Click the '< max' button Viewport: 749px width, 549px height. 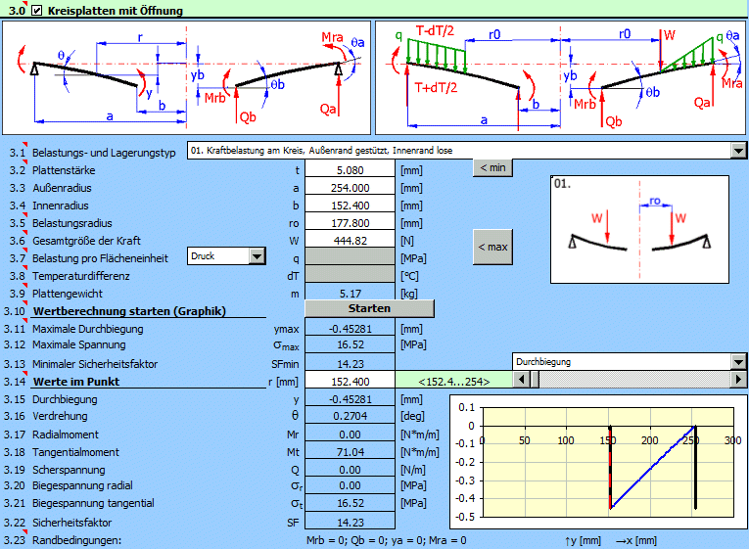(x=492, y=247)
